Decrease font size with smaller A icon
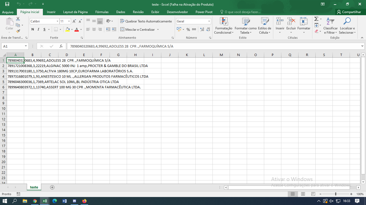The width and height of the screenshot is (366, 205). click(80, 21)
